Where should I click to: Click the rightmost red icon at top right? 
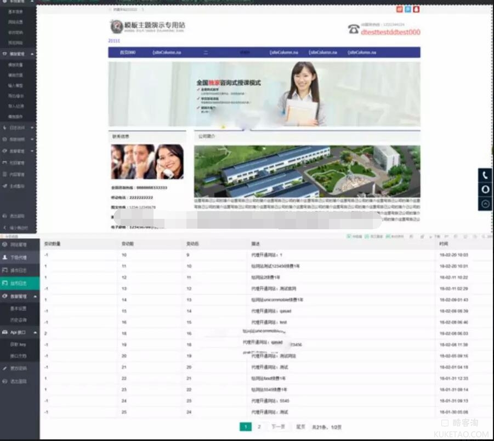(417, 9)
